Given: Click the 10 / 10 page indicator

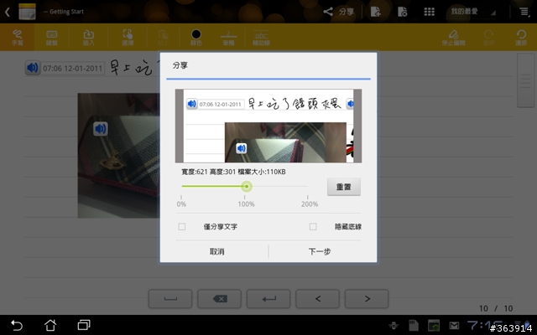Looking at the screenshot, I should (496, 308).
